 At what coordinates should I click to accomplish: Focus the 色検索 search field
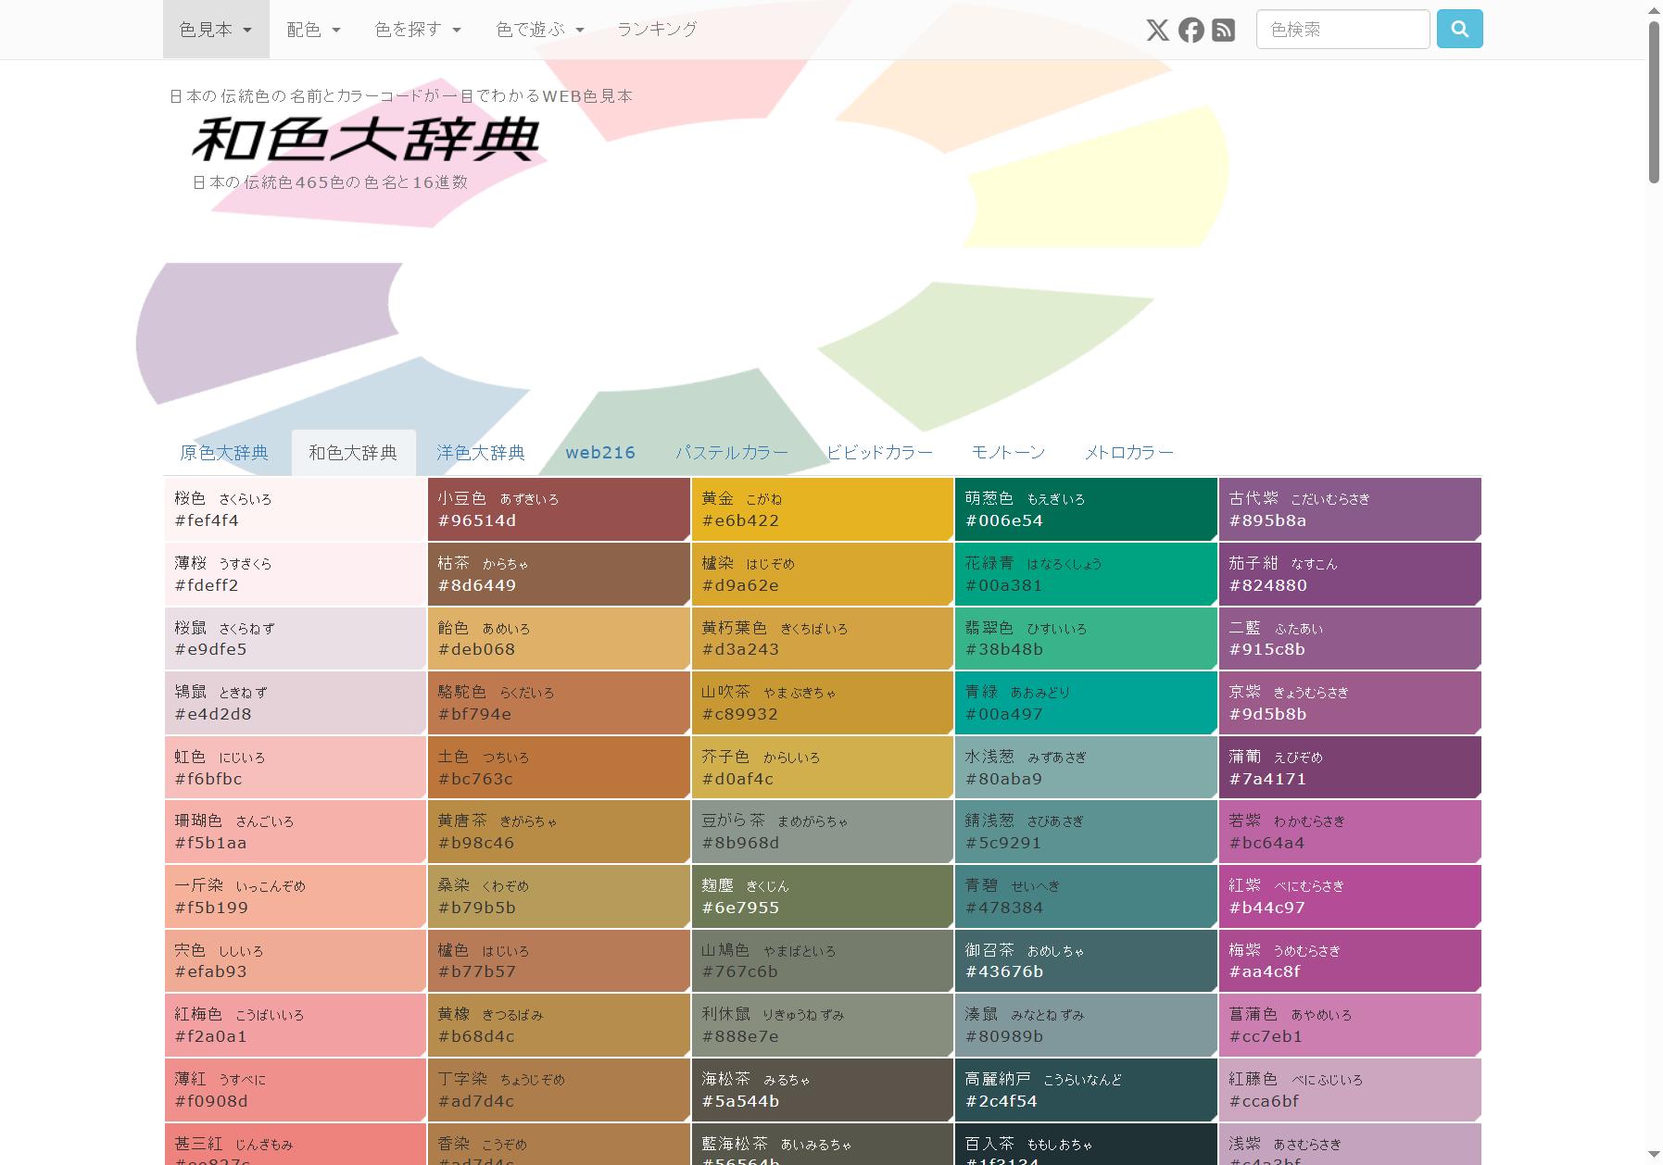[1342, 29]
